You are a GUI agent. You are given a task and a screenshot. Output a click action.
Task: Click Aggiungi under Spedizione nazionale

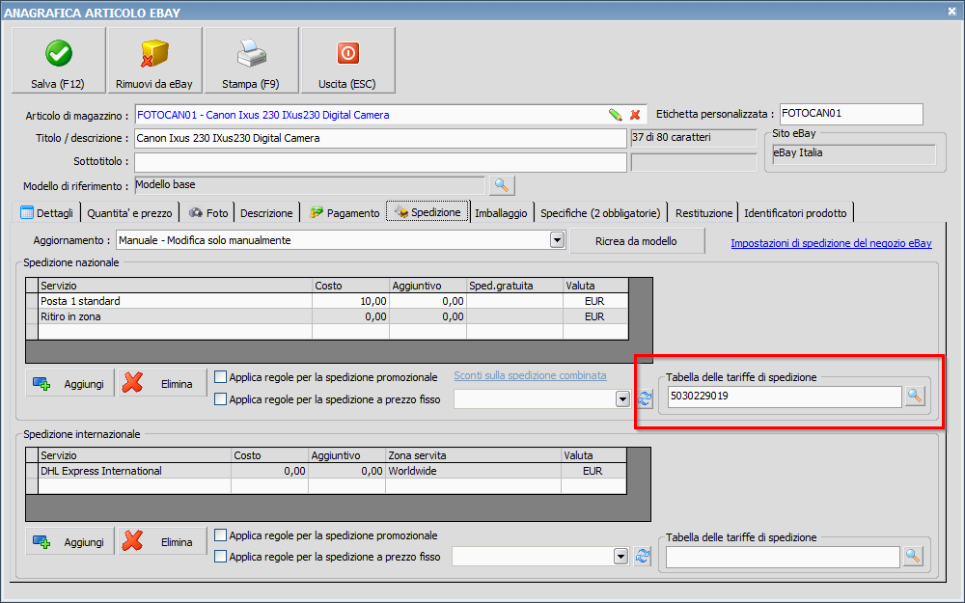(x=69, y=383)
